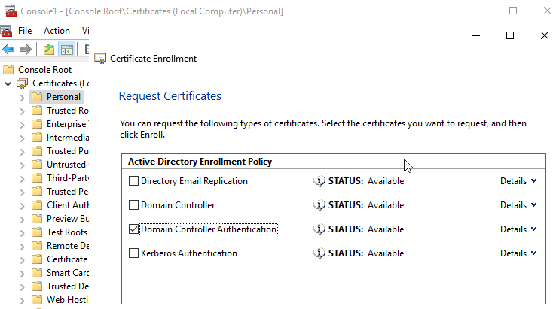556x309 pixels.
Task: Toggle the Show/Hide Console Tree icon
Action: [66, 50]
